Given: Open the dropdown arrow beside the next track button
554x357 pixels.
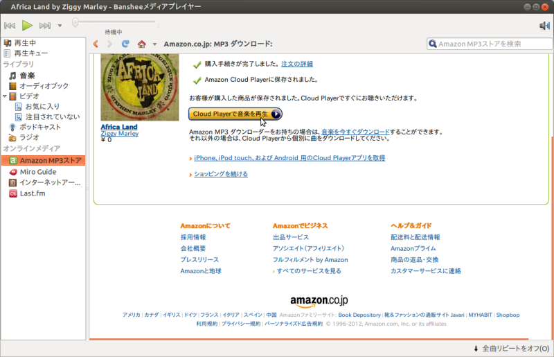Looking at the screenshot, I should (x=60, y=26).
